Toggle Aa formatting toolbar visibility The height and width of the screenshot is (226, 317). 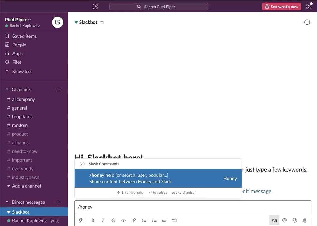274,220
